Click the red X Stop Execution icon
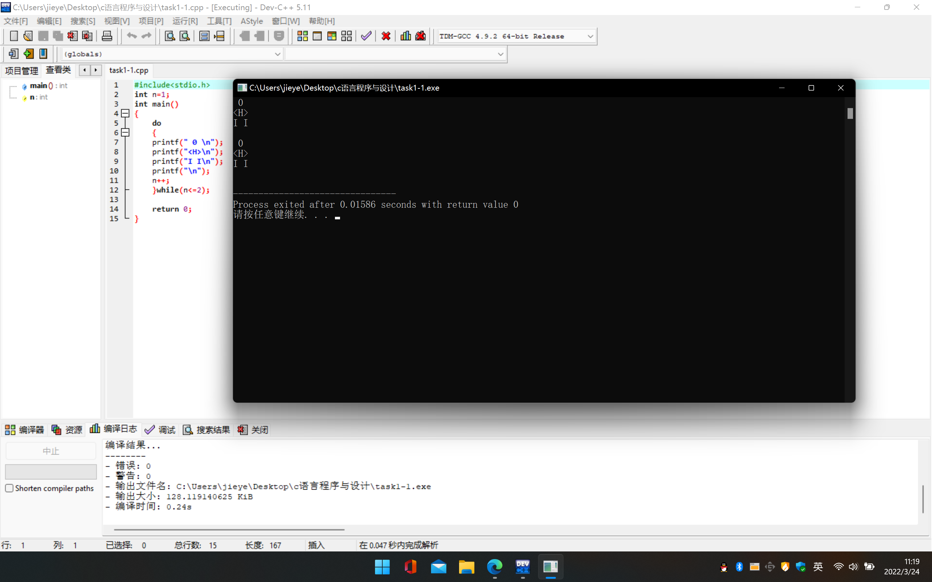Image resolution: width=932 pixels, height=582 pixels. point(386,36)
